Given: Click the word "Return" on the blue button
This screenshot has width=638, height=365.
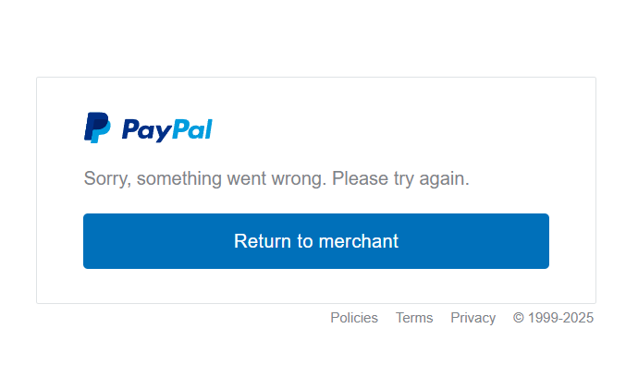Looking at the screenshot, I should [263, 241].
